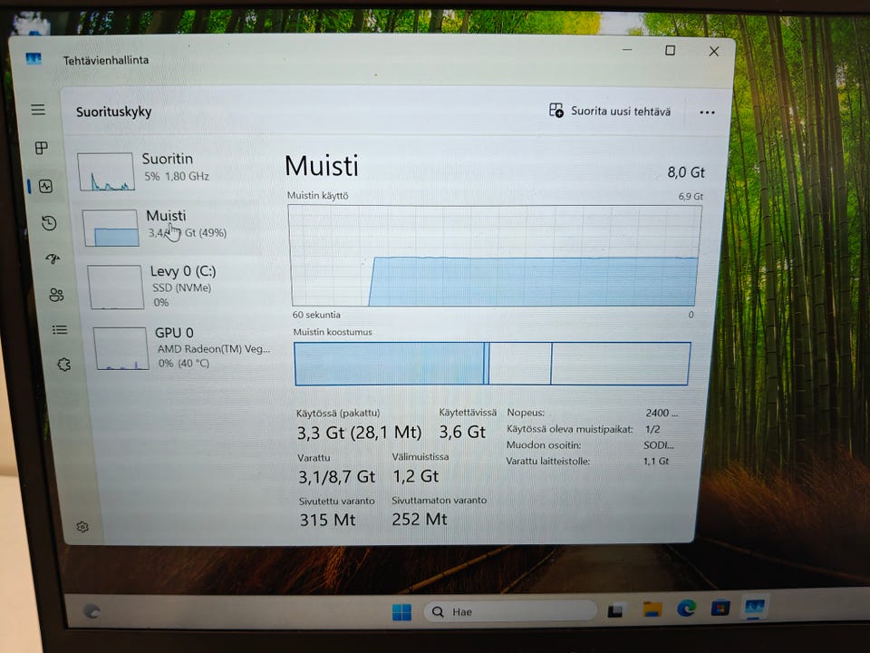
Task: Open the Services page in sidebar
Action: pyautogui.click(x=64, y=365)
